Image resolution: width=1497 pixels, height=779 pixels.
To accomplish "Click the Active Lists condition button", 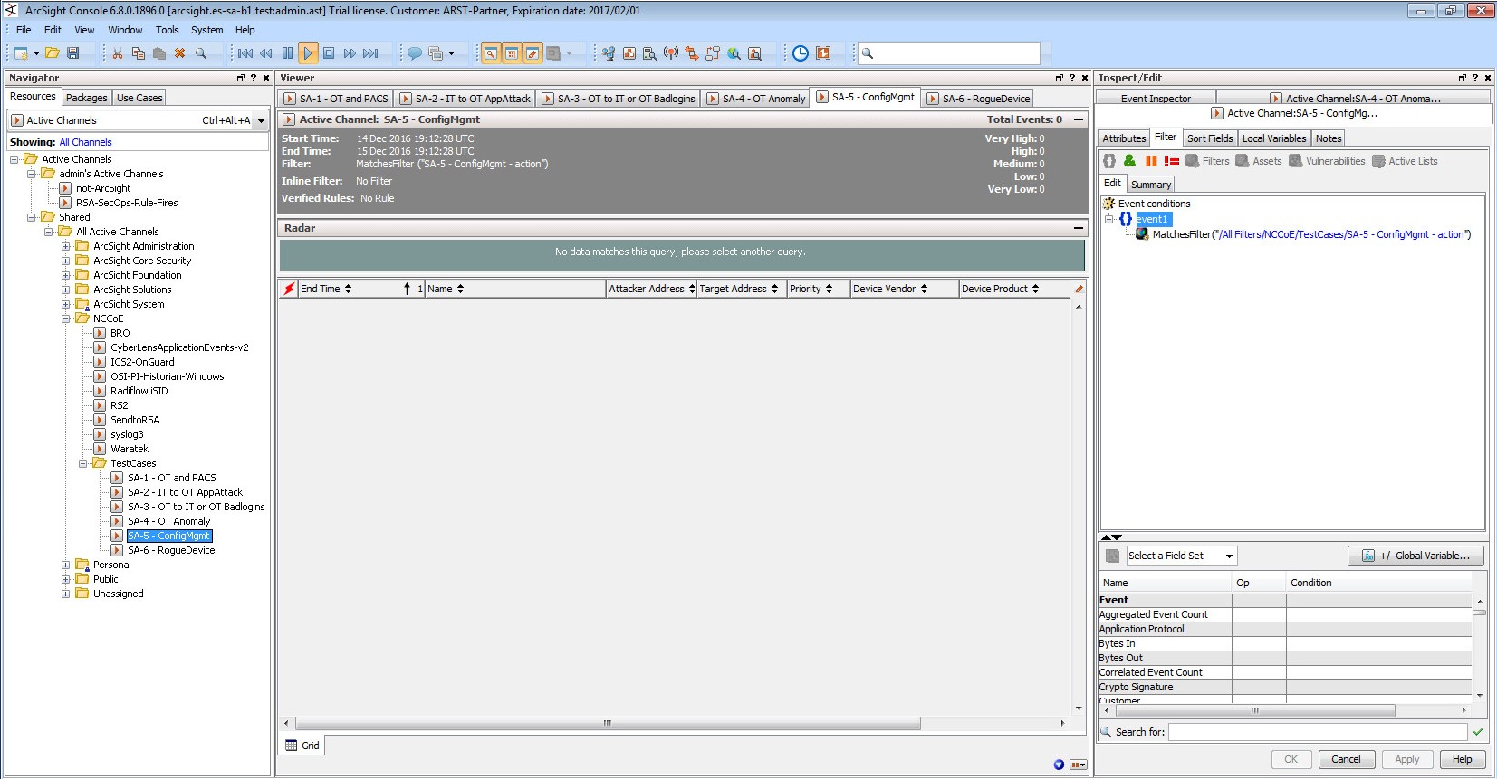I will coord(1405,161).
